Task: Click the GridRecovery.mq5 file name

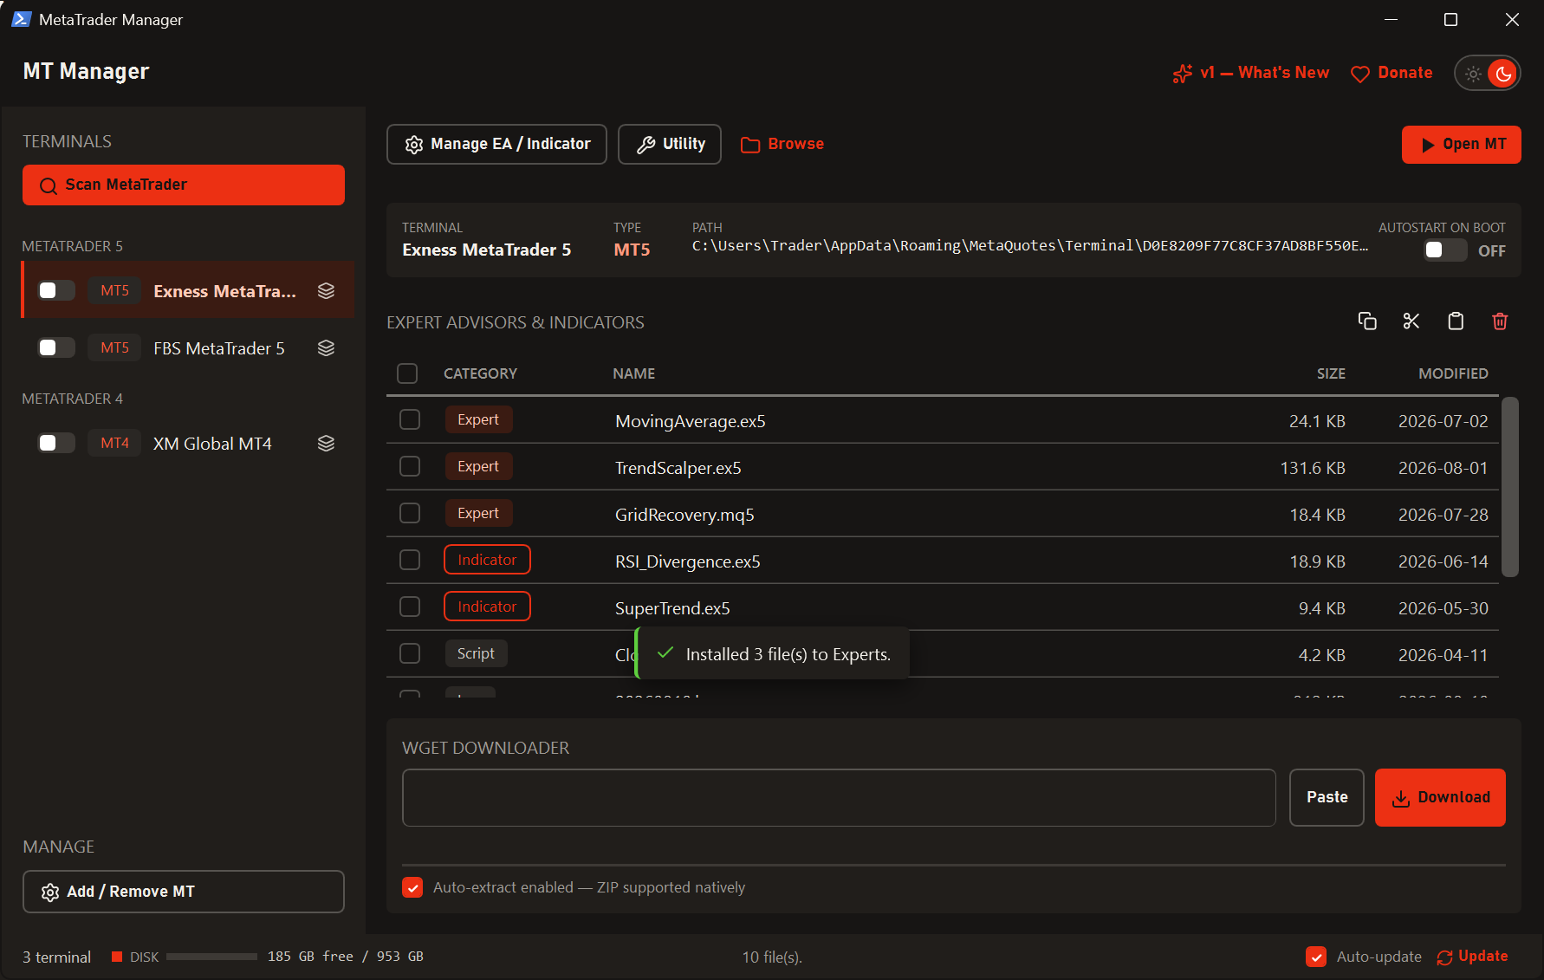Action: (684, 515)
